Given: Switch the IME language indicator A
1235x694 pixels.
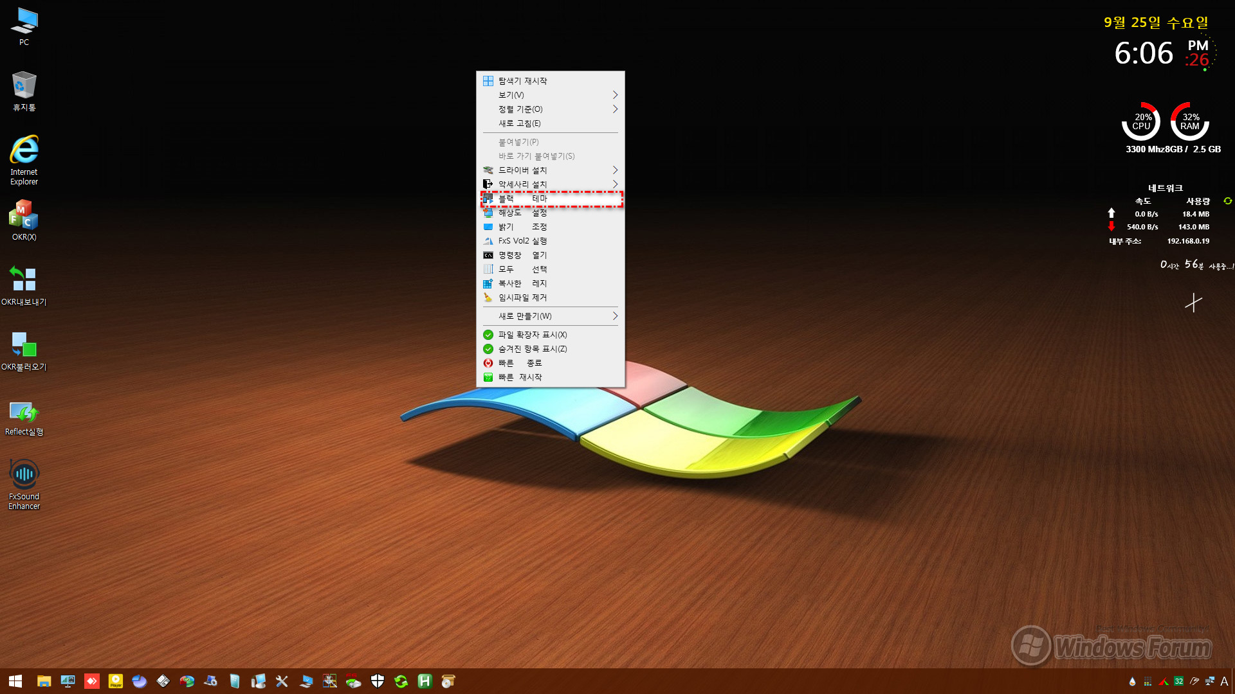Looking at the screenshot, I should (x=1224, y=681).
